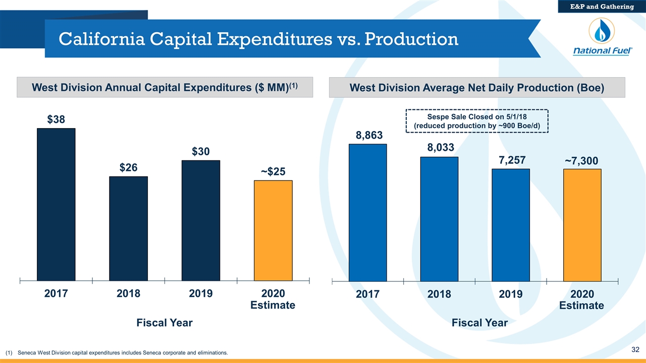The image size is (646, 363).
Task: Select the orange 2020 estimate production bar
Action: click(x=582, y=225)
